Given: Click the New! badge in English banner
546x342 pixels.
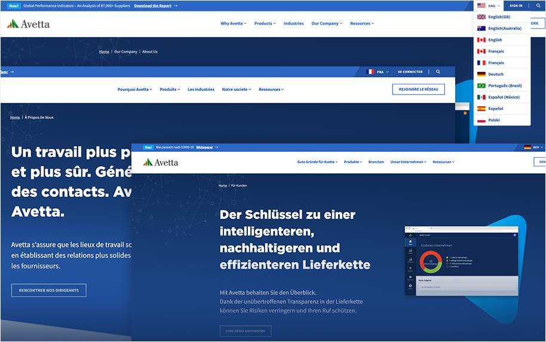Looking at the screenshot, I should (x=14, y=6).
